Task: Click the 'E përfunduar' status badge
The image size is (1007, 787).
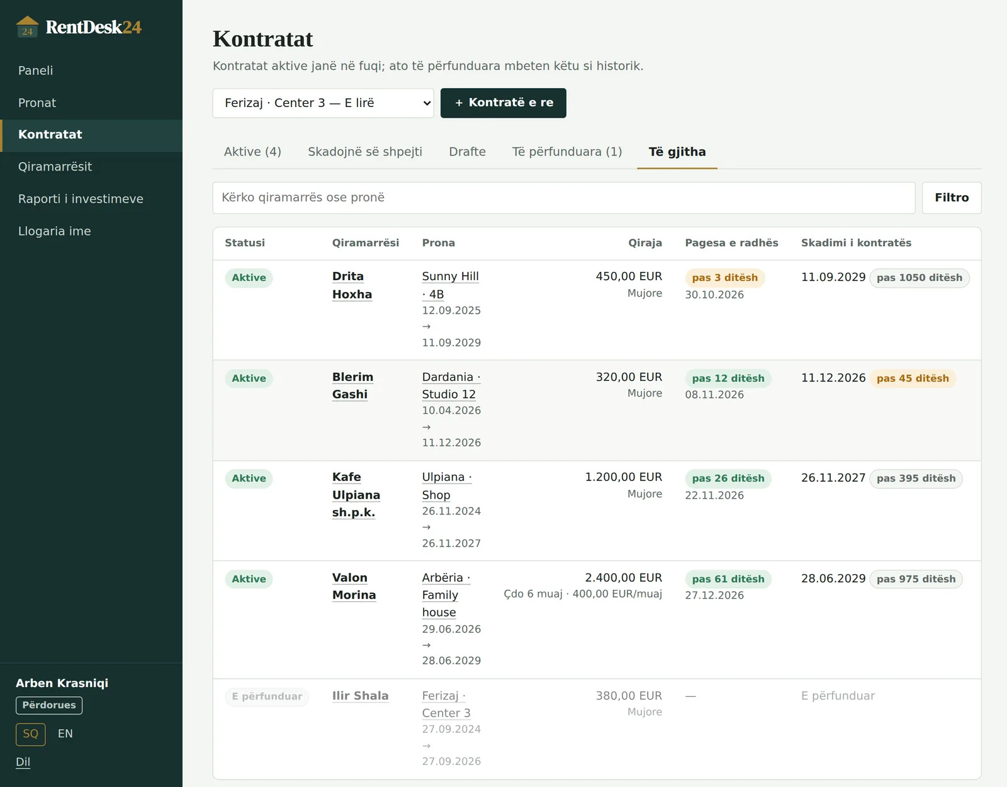Action: pyautogui.click(x=267, y=696)
